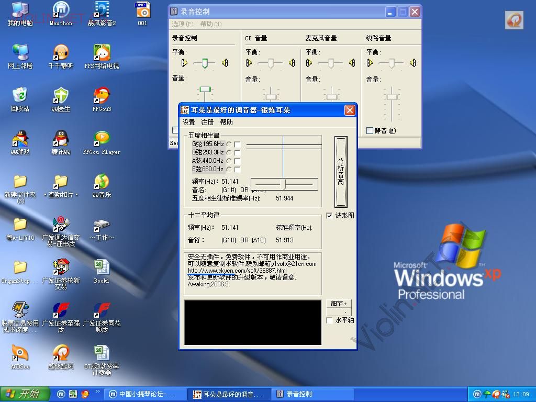This screenshot has width=536, height=402.
Task: Click the black waveform display area
Action: pyautogui.click(x=253, y=322)
